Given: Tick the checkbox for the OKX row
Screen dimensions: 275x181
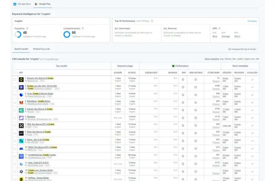Looking at the screenshot, I should 15,125.
